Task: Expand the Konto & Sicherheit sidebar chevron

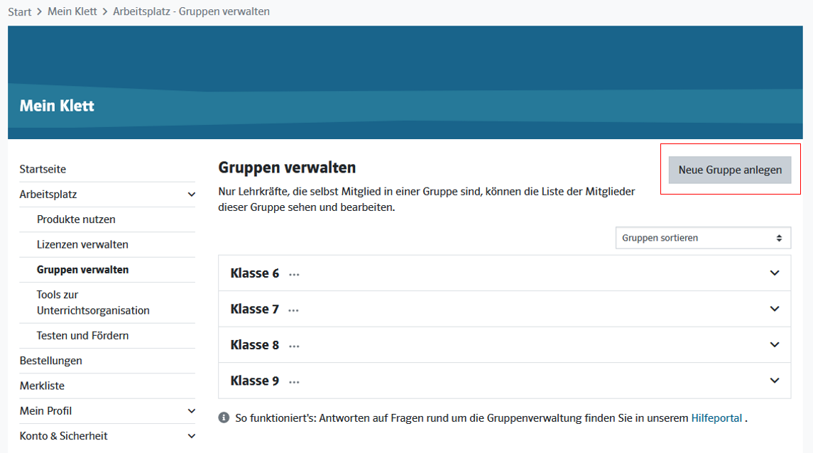Action: point(191,437)
